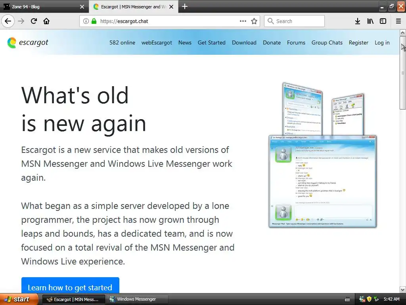Open page actions three-dot menu
This screenshot has height=305, width=406.
243,21
